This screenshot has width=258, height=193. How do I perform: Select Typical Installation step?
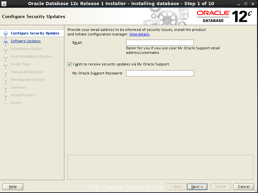(x=27, y=72)
